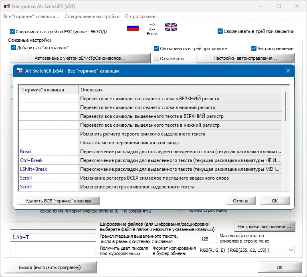Select the LShift+Break hotkey cell
307x277 pixels.
tap(49, 169)
